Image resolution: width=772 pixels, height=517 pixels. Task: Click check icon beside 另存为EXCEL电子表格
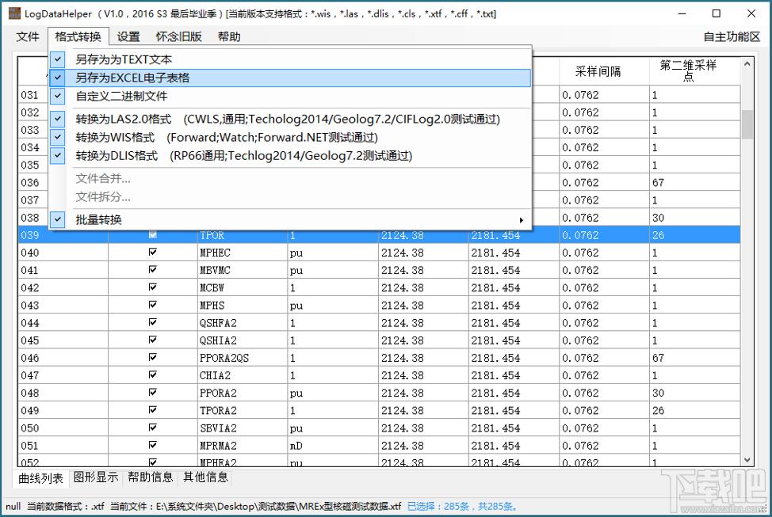tap(58, 78)
